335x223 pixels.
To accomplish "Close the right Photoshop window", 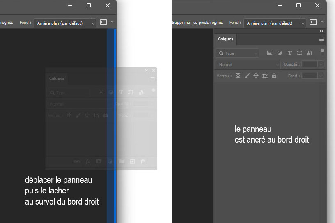I will 317,6.
